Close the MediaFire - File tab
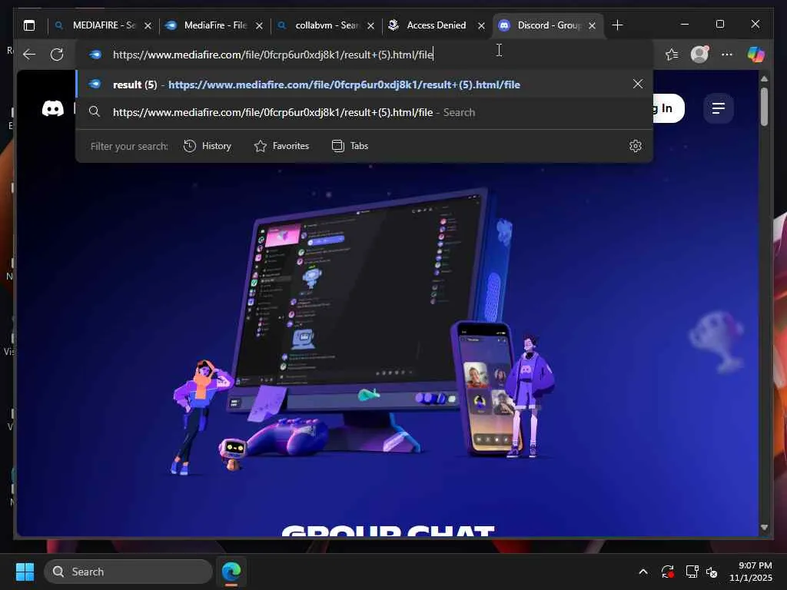The width and height of the screenshot is (787, 590). pos(260,25)
